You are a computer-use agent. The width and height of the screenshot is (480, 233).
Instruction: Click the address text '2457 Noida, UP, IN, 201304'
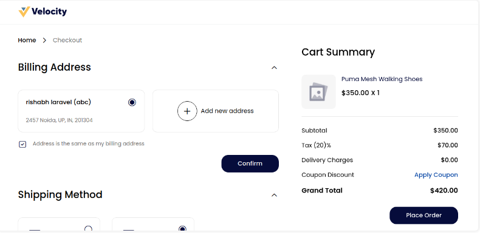tap(59, 120)
